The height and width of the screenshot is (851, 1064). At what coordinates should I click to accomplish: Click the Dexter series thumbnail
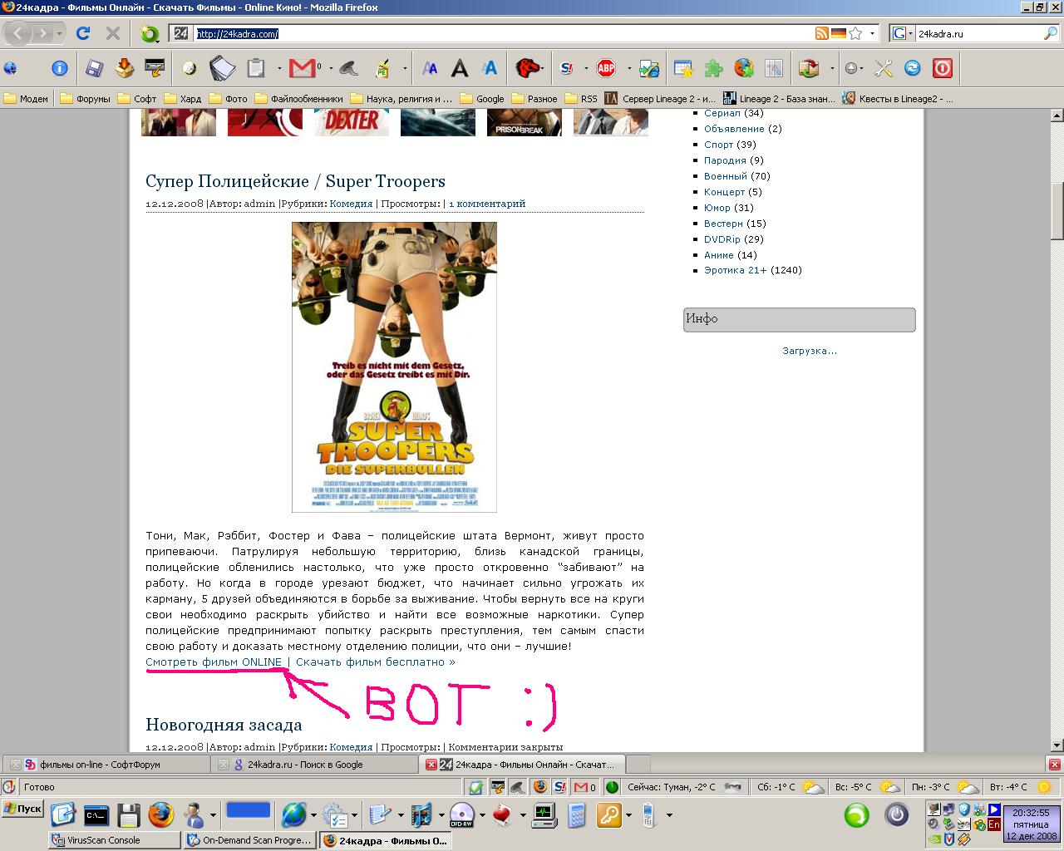[x=352, y=122]
